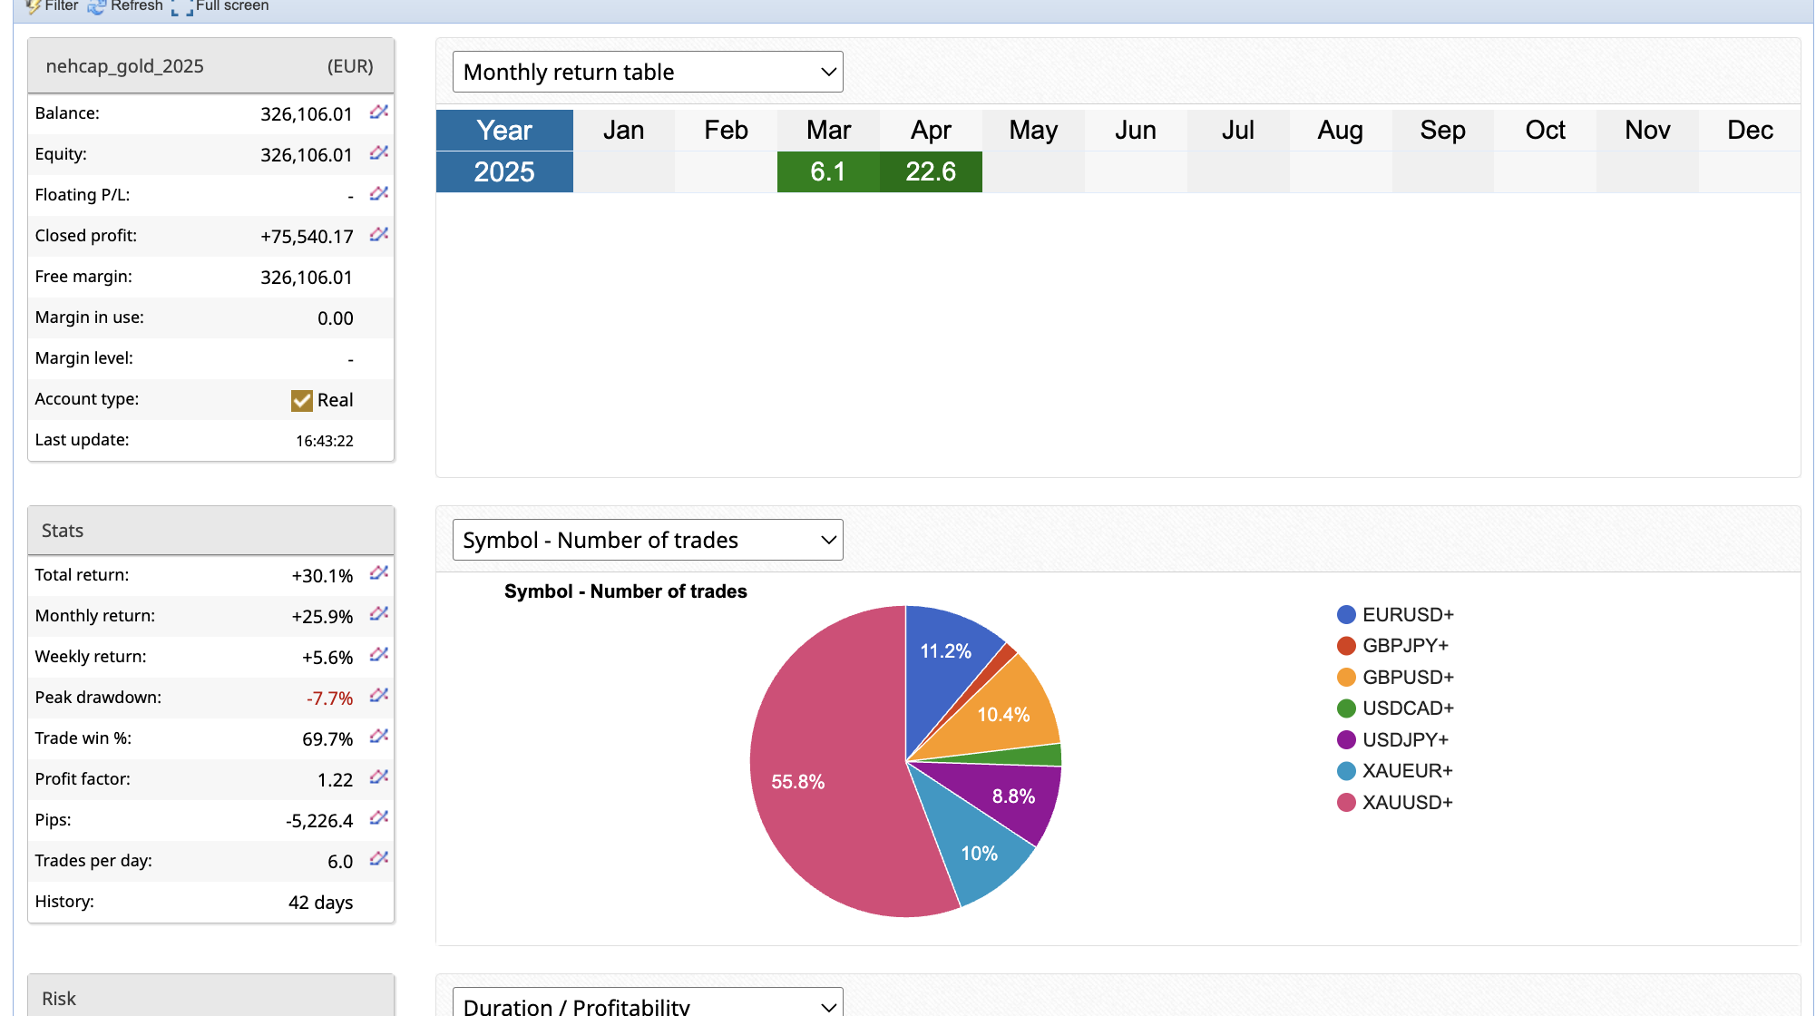
Task: Toggle EURUSD+ legend entry
Action: [1394, 615]
